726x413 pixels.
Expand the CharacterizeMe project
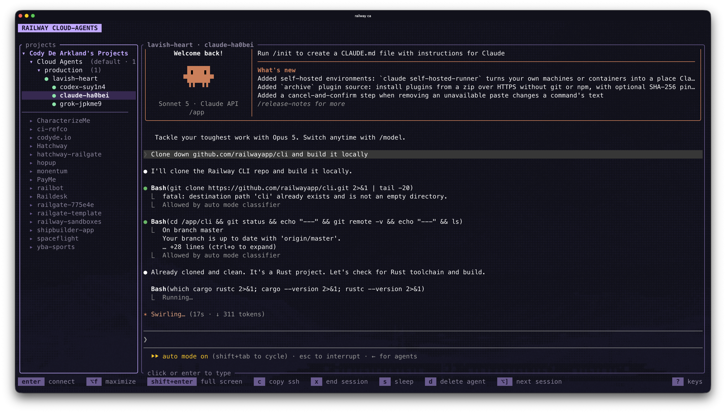tap(31, 121)
